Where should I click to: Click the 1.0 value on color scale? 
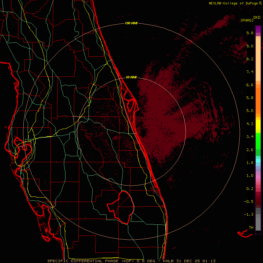point(250,176)
